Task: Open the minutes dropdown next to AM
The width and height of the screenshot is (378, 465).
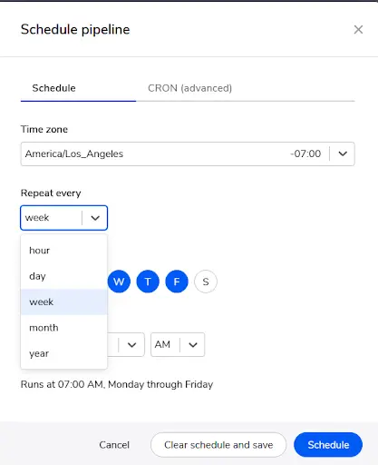Action: 131,345
